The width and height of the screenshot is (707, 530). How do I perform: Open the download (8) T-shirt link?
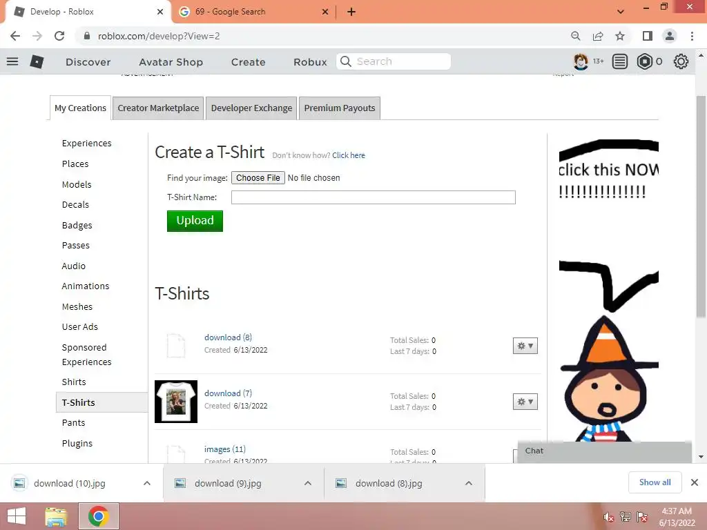(228, 337)
